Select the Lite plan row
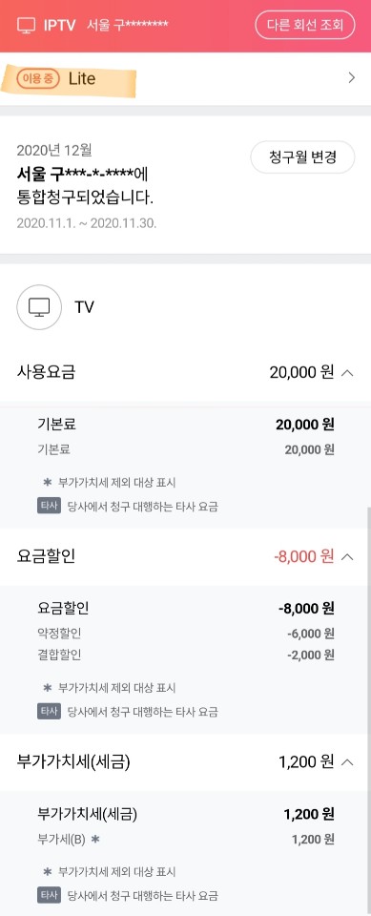This screenshot has width=371, height=916. (185, 78)
